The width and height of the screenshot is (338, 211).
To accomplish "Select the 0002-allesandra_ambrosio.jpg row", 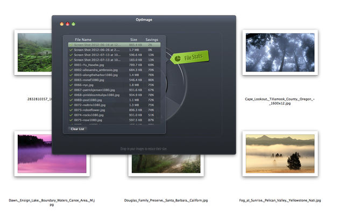I will tap(114, 70).
